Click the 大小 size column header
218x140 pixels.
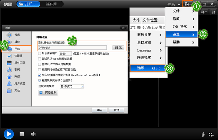[x=136, y=20]
